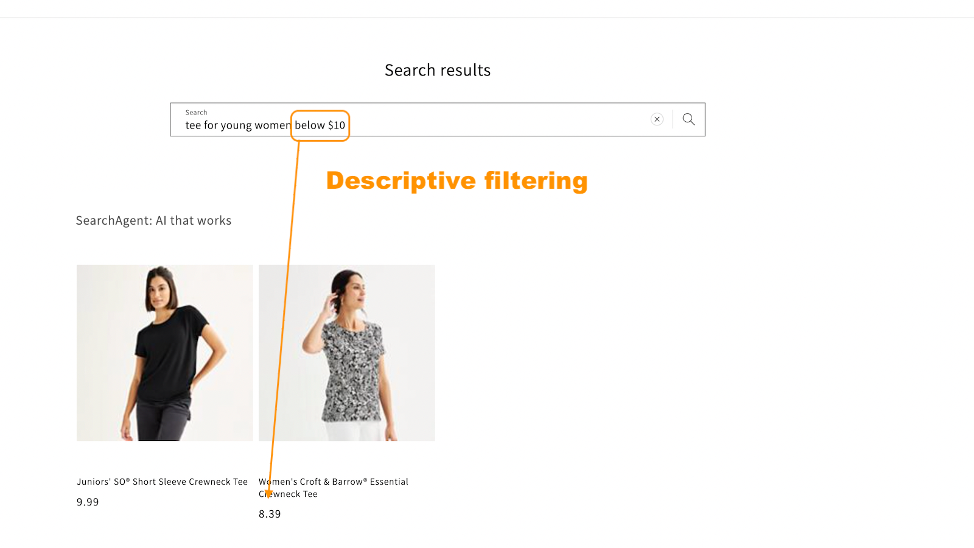Click the circled x inside the search bar
974x548 pixels.
[657, 119]
